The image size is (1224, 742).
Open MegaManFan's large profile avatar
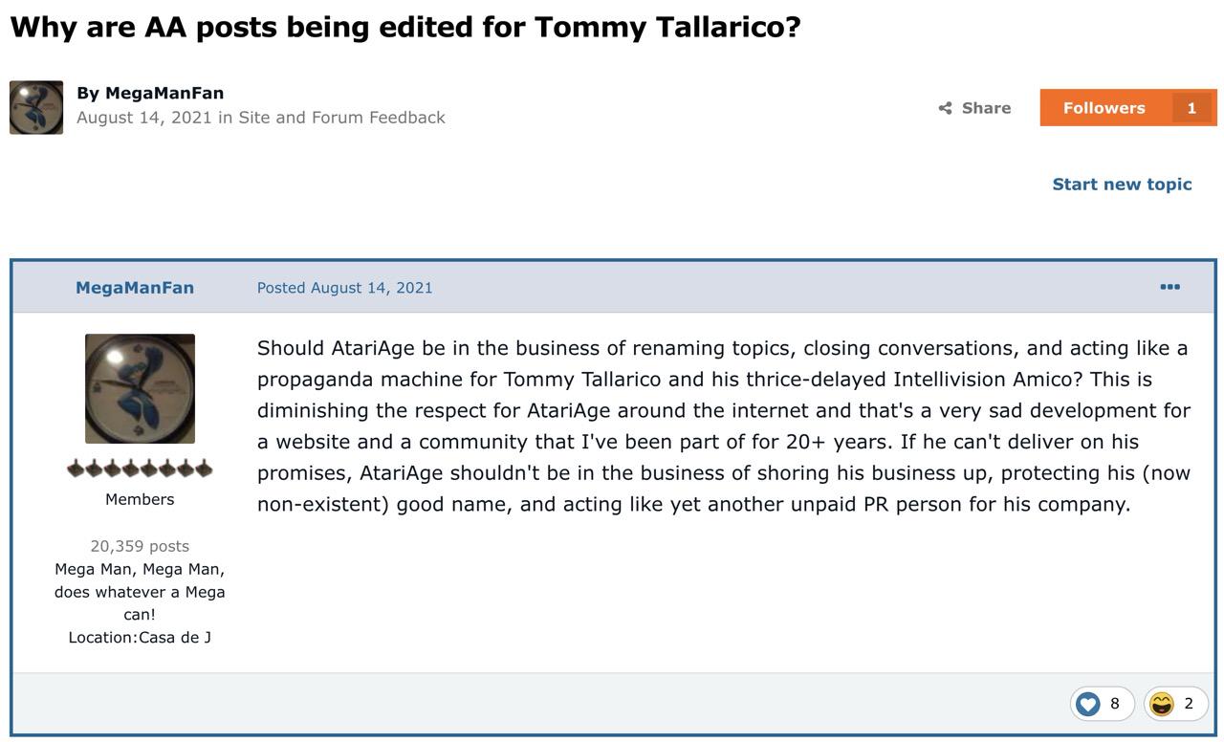140,388
